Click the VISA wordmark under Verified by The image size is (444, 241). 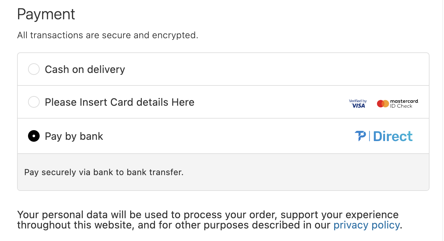coord(359,106)
